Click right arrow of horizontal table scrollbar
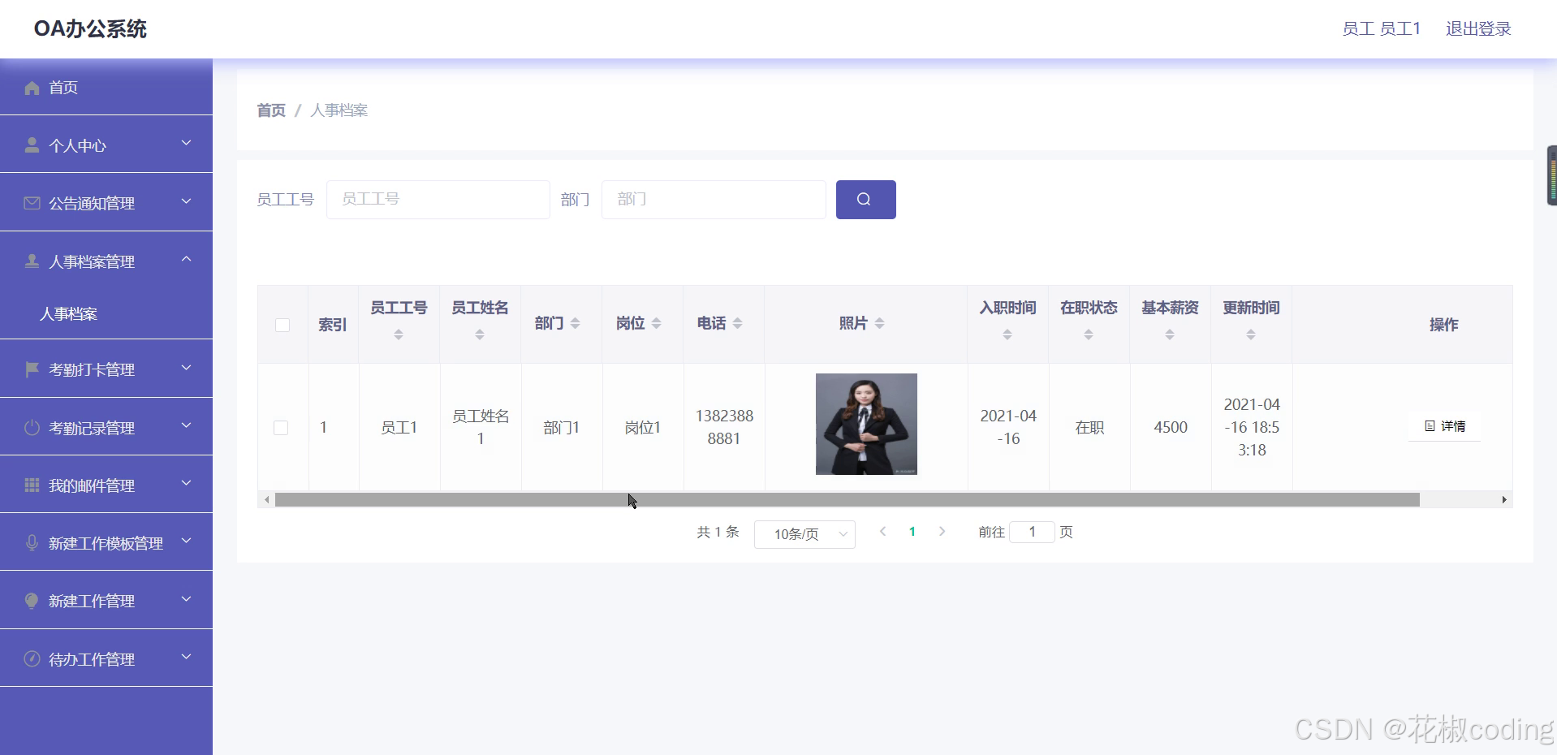This screenshot has height=755, width=1557. coord(1504,500)
